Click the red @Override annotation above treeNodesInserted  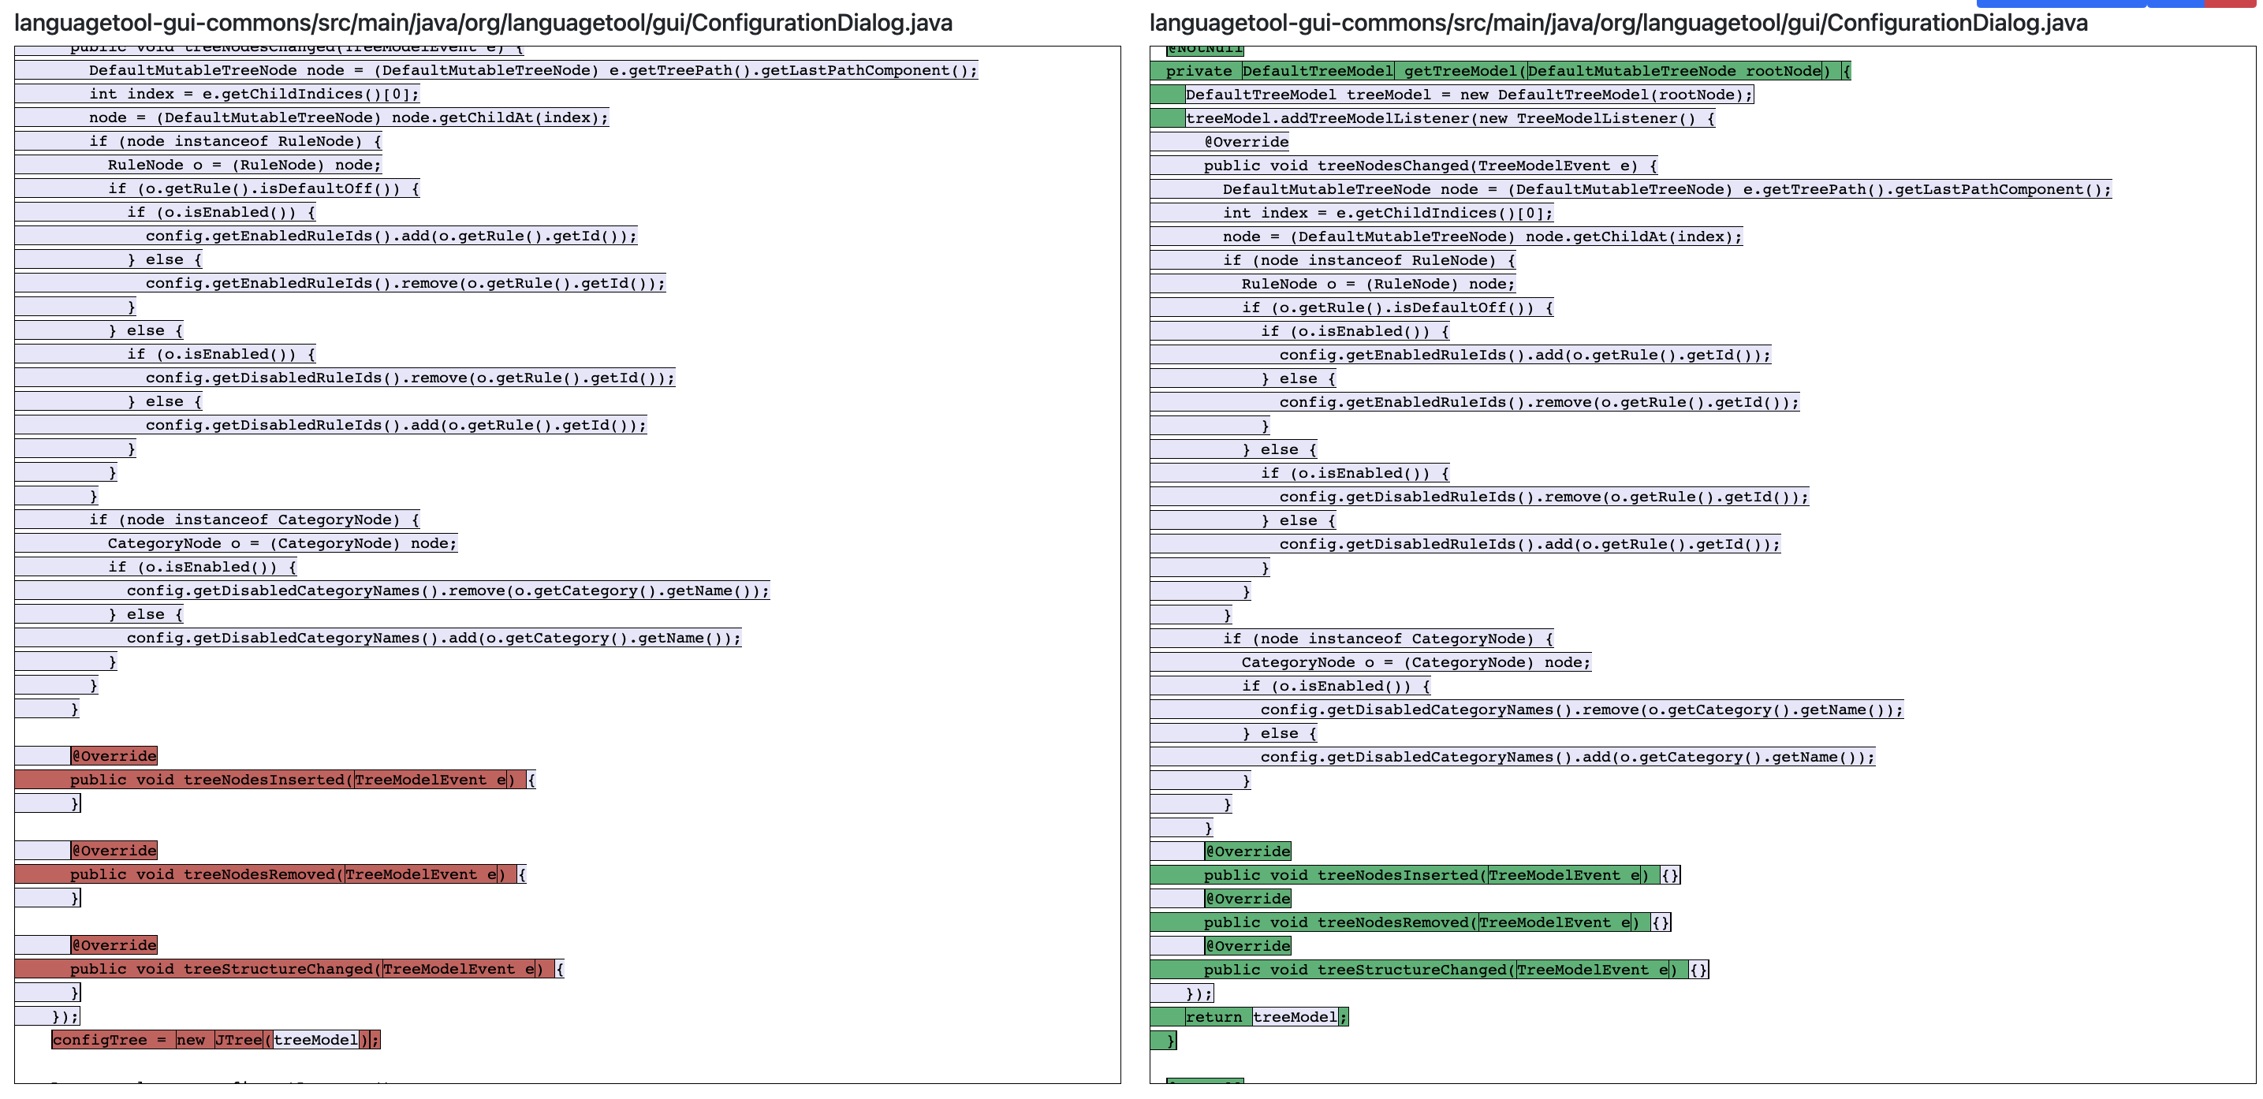113,756
